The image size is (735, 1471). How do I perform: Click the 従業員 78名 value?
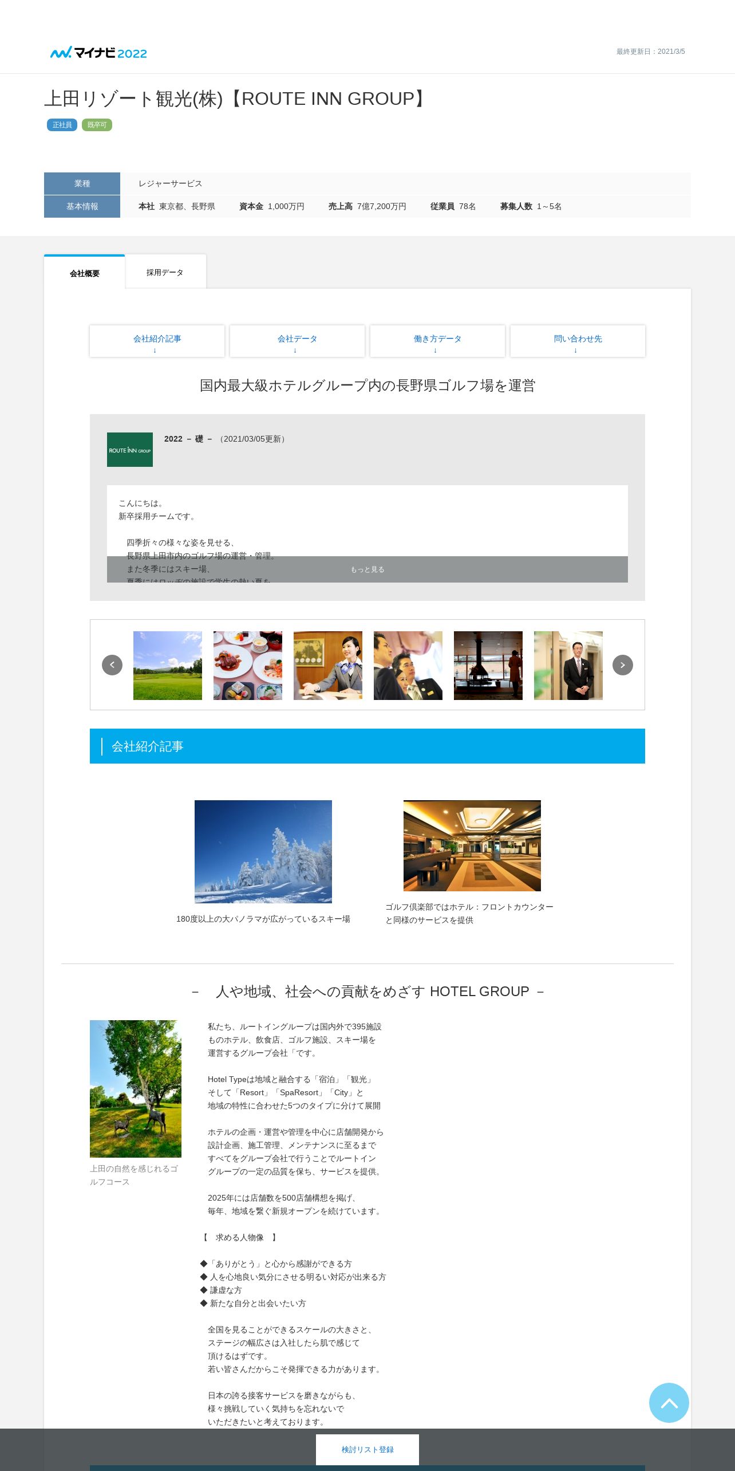point(453,206)
